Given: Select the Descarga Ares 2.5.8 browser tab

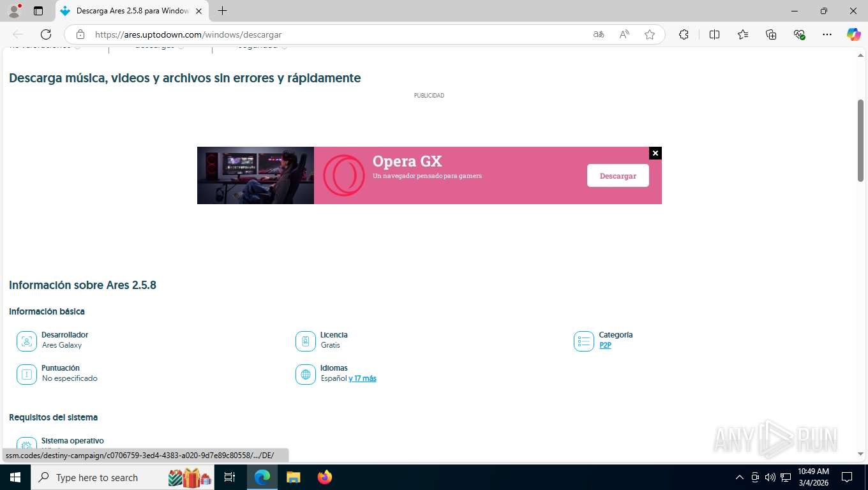Looking at the screenshot, I should coord(131,11).
